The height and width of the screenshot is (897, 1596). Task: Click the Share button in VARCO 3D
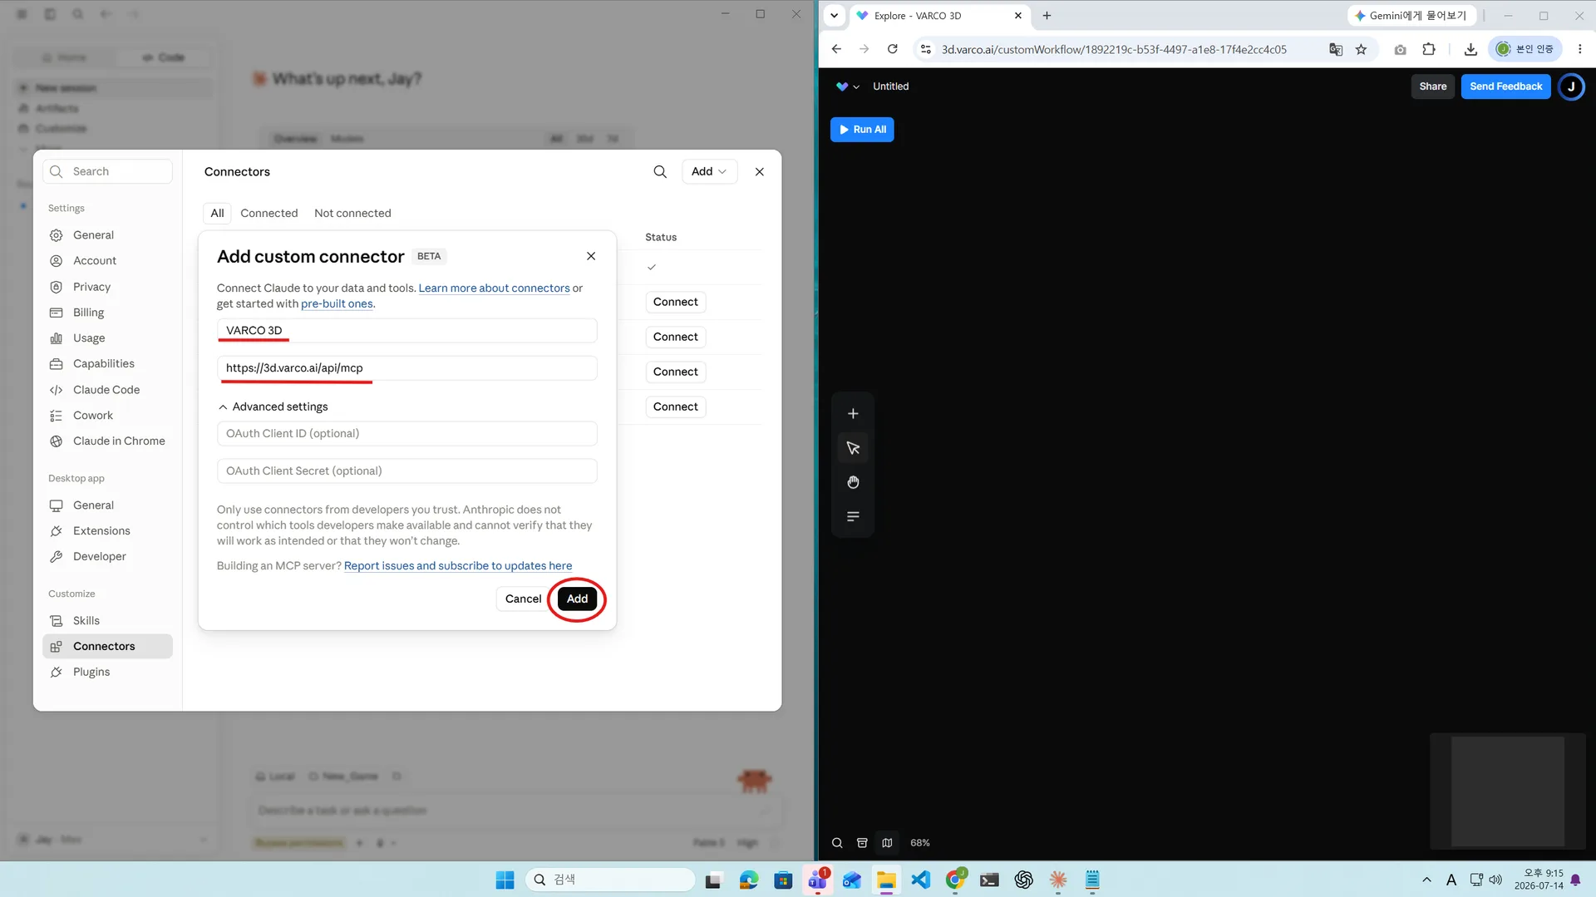pos(1432,86)
